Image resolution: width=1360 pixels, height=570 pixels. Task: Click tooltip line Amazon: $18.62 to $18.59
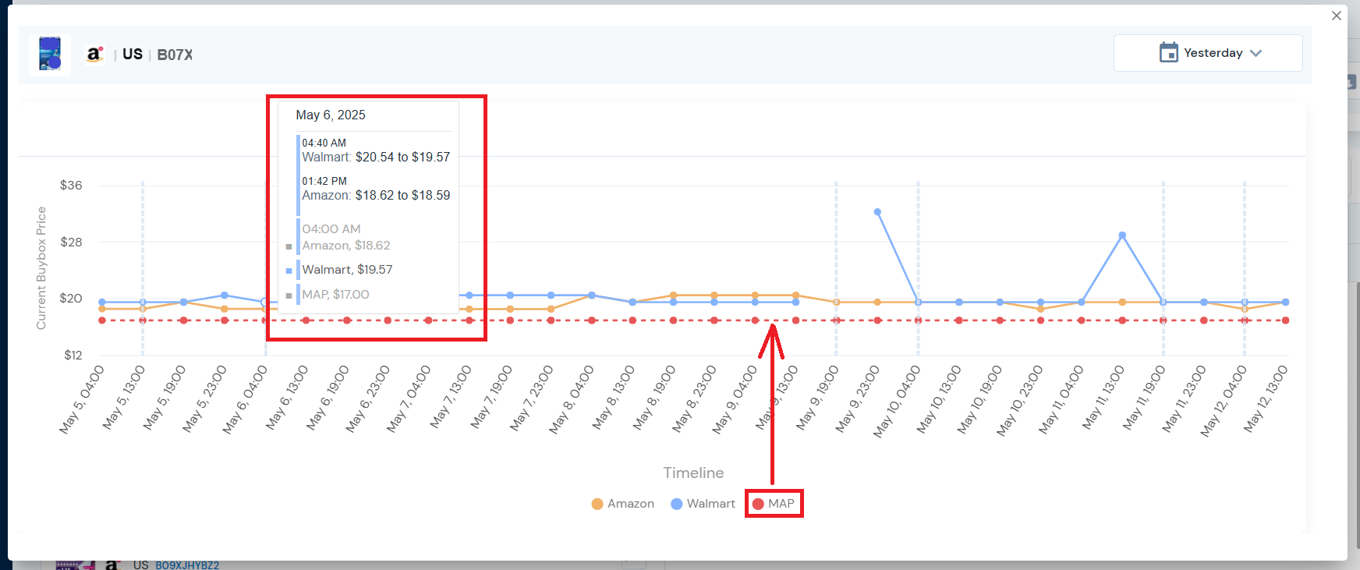pyautogui.click(x=376, y=196)
